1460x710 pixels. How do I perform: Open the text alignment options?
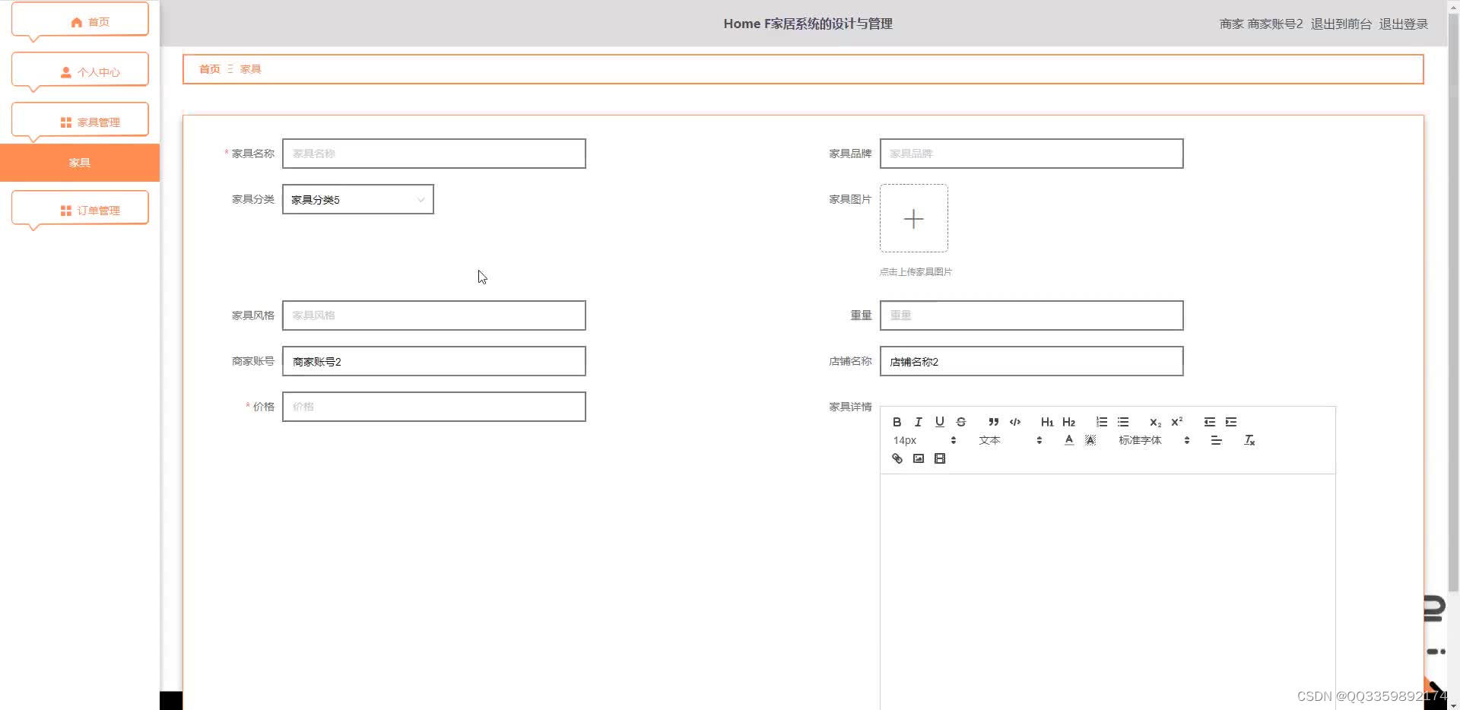tap(1216, 440)
